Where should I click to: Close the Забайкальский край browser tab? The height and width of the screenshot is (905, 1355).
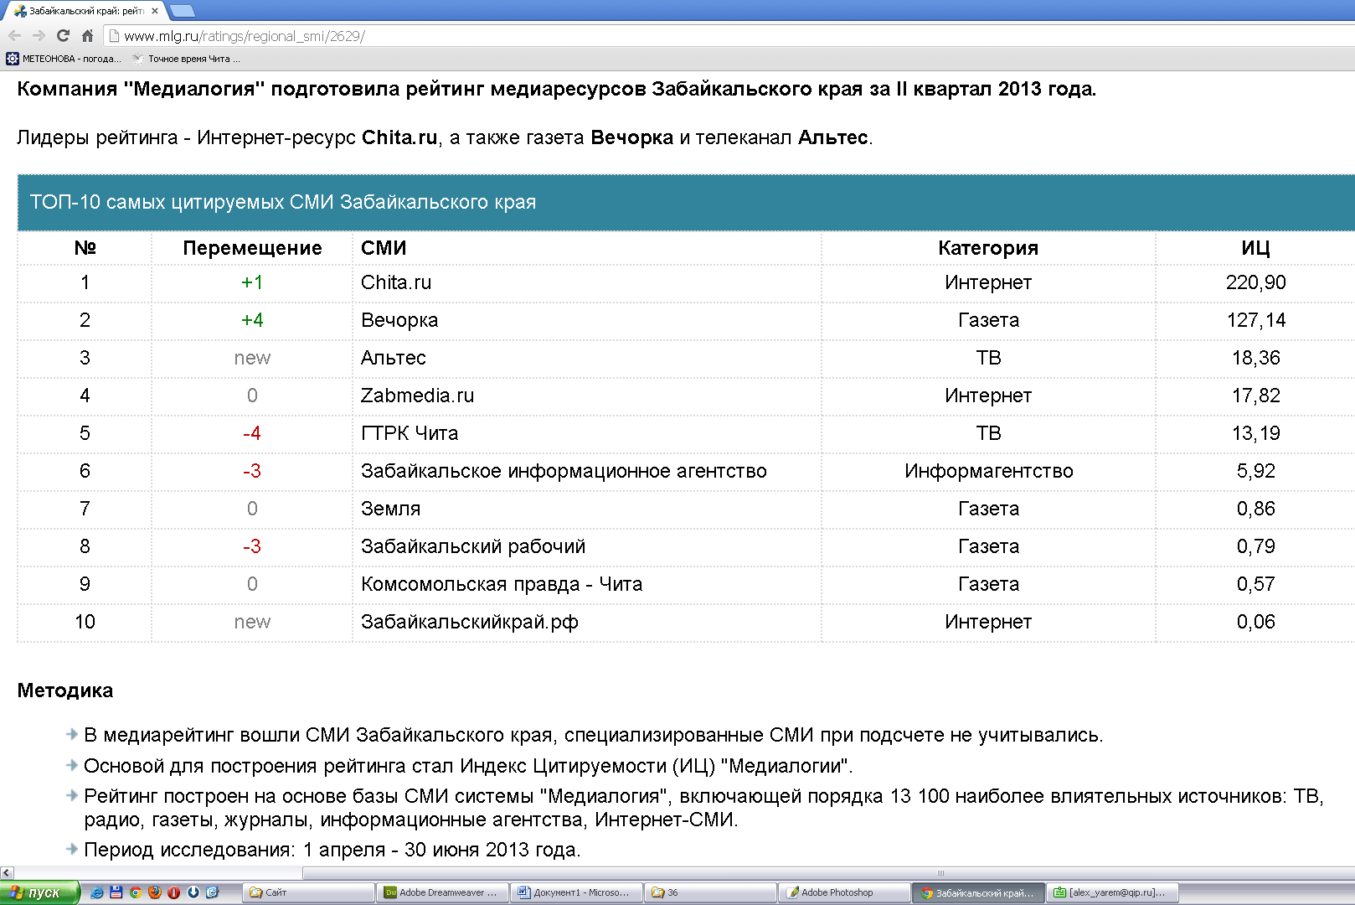pos(155,11)
